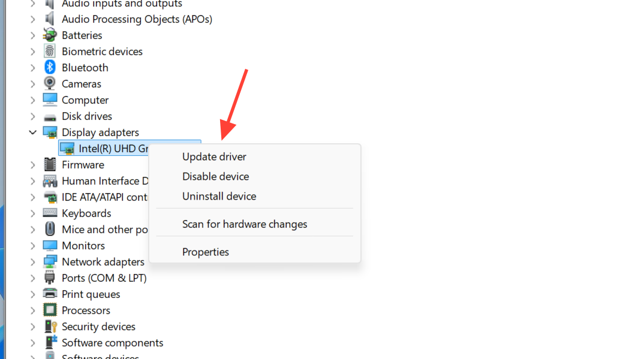The image size is (638, 359).
Task: Click the Security devices key icon
Action: click(50, 327)
